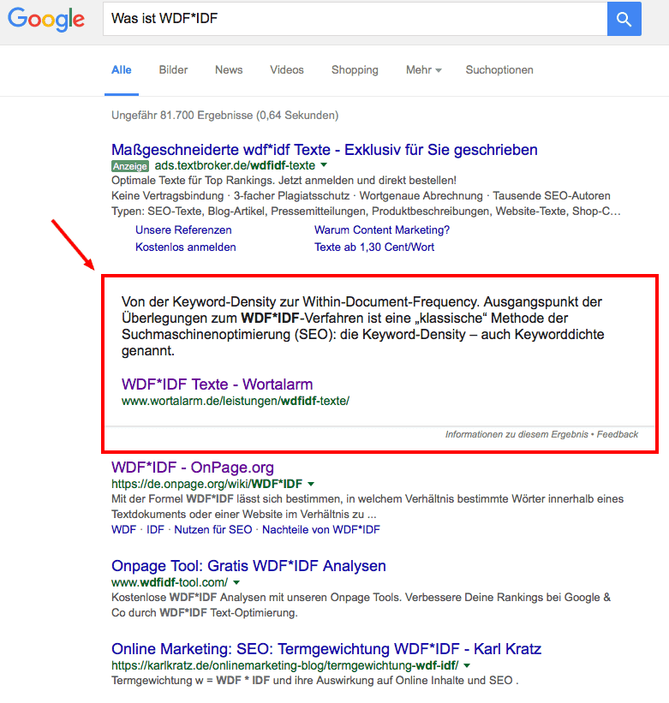Open 'Nachteile von WDF*IDF' sitelink

(x=320, y=530)
